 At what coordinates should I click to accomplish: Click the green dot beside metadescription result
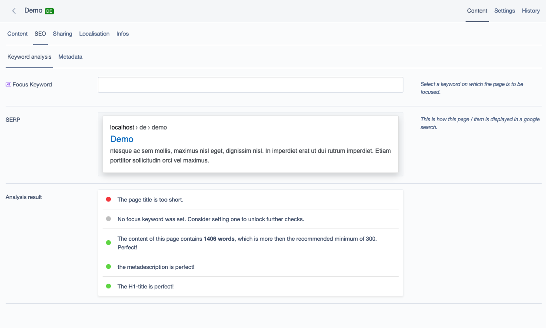(109, 266)
